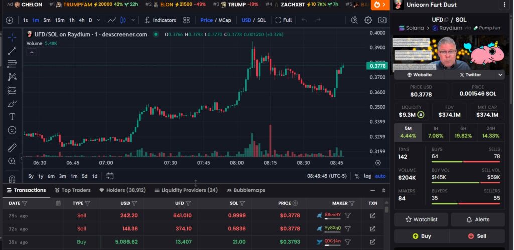The width and height of the screenshot is (514, 250).
Task: Select the Text annotation tool
Action: pos(12,117)
